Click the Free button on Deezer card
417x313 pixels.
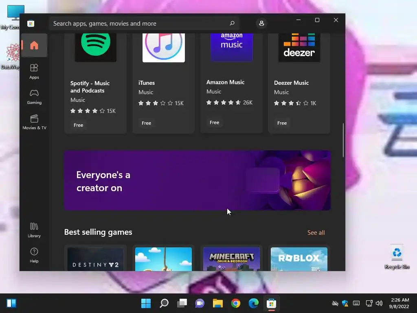(282, 123)
